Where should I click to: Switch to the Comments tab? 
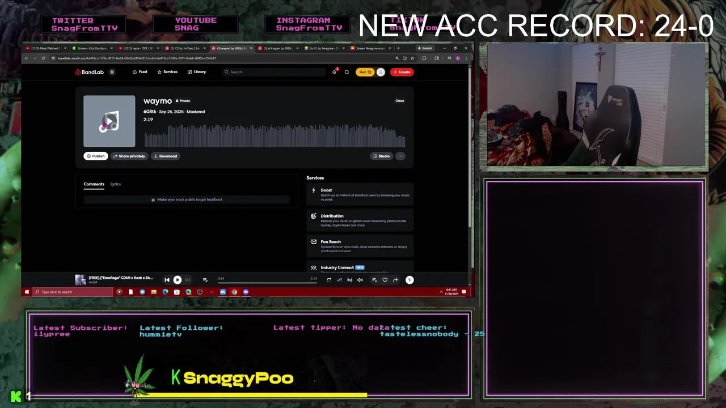point(94,184)
